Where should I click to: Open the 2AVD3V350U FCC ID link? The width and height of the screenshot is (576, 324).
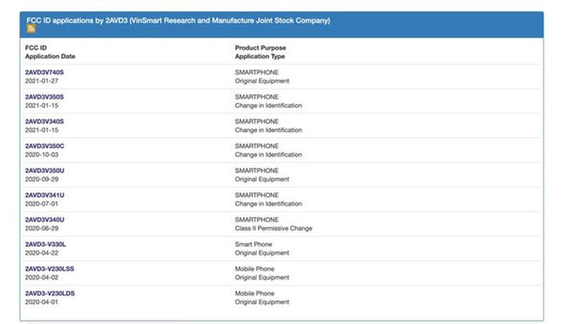(45, 170)
